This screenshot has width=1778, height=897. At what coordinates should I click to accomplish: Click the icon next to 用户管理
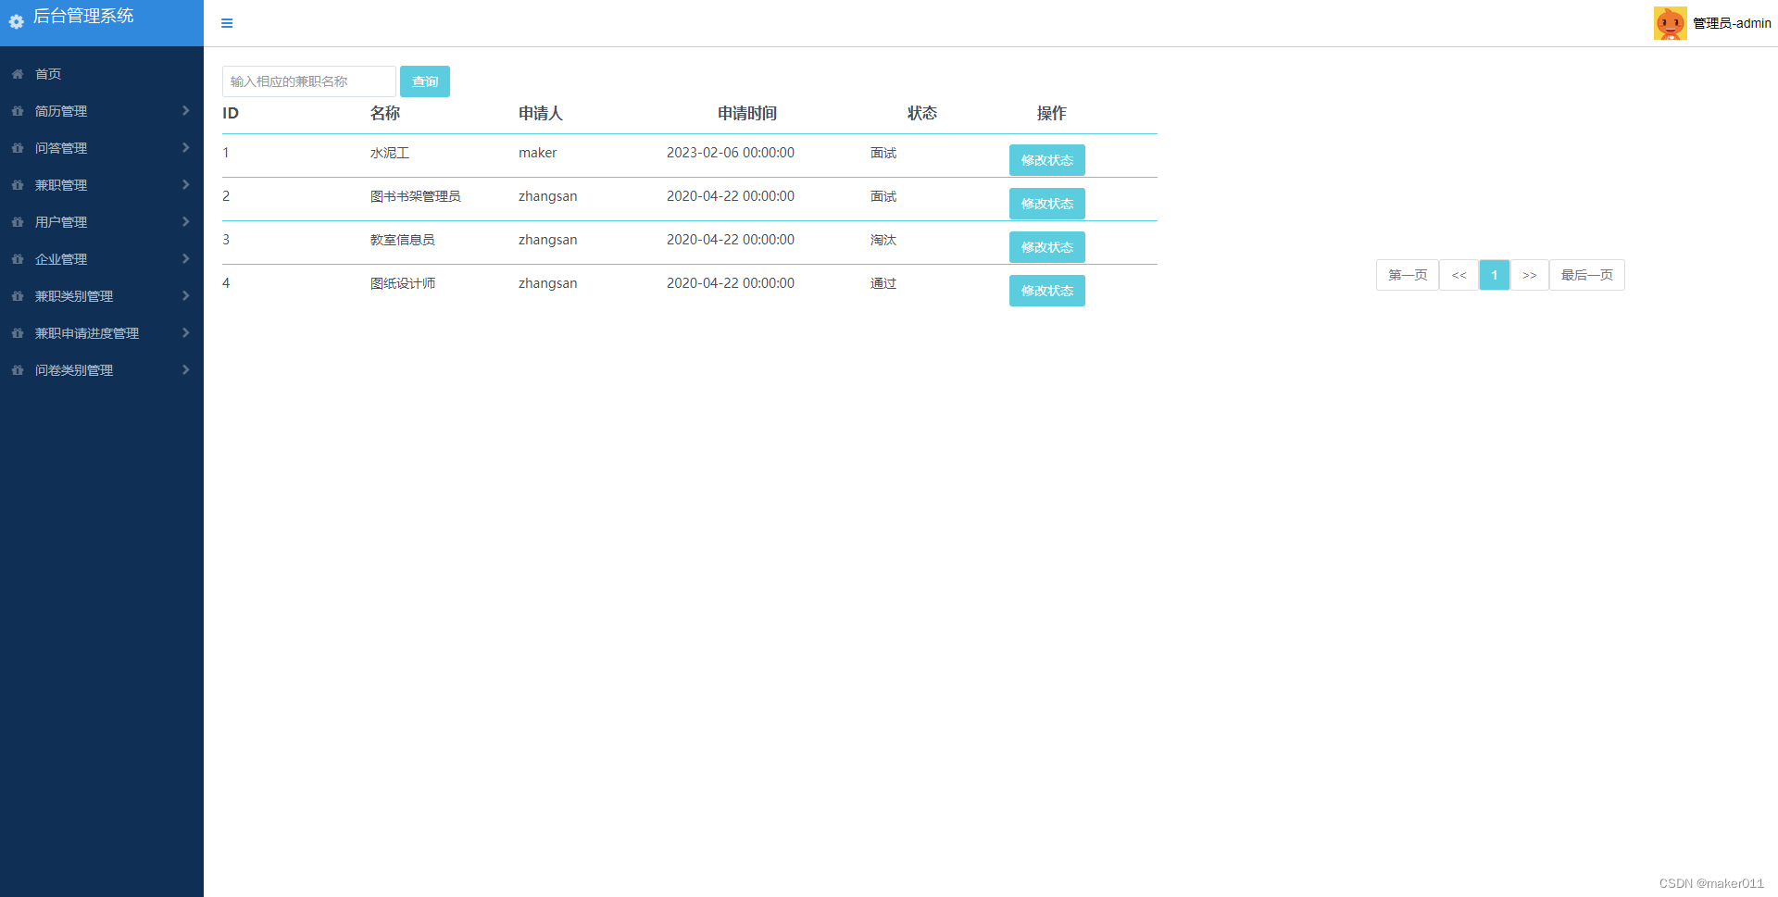[16, 222]
